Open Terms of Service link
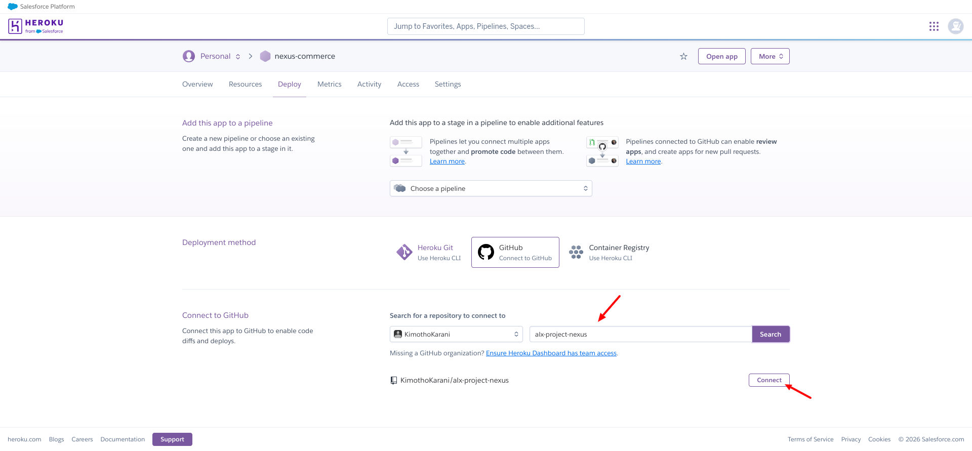 click(x=811, y=439)
